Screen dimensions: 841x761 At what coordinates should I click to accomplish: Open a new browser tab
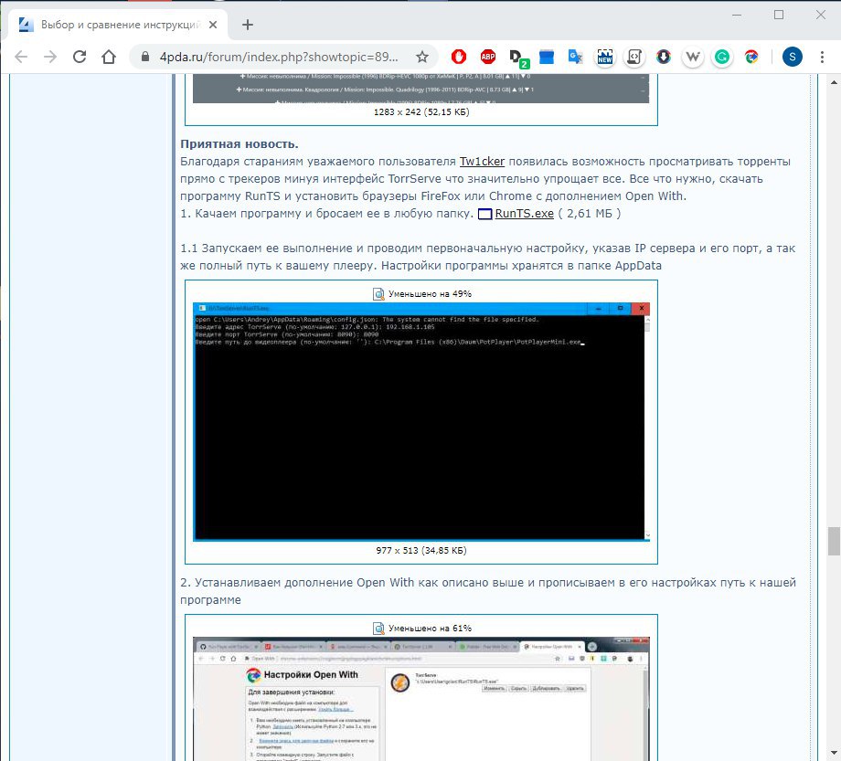click(247, 25)
